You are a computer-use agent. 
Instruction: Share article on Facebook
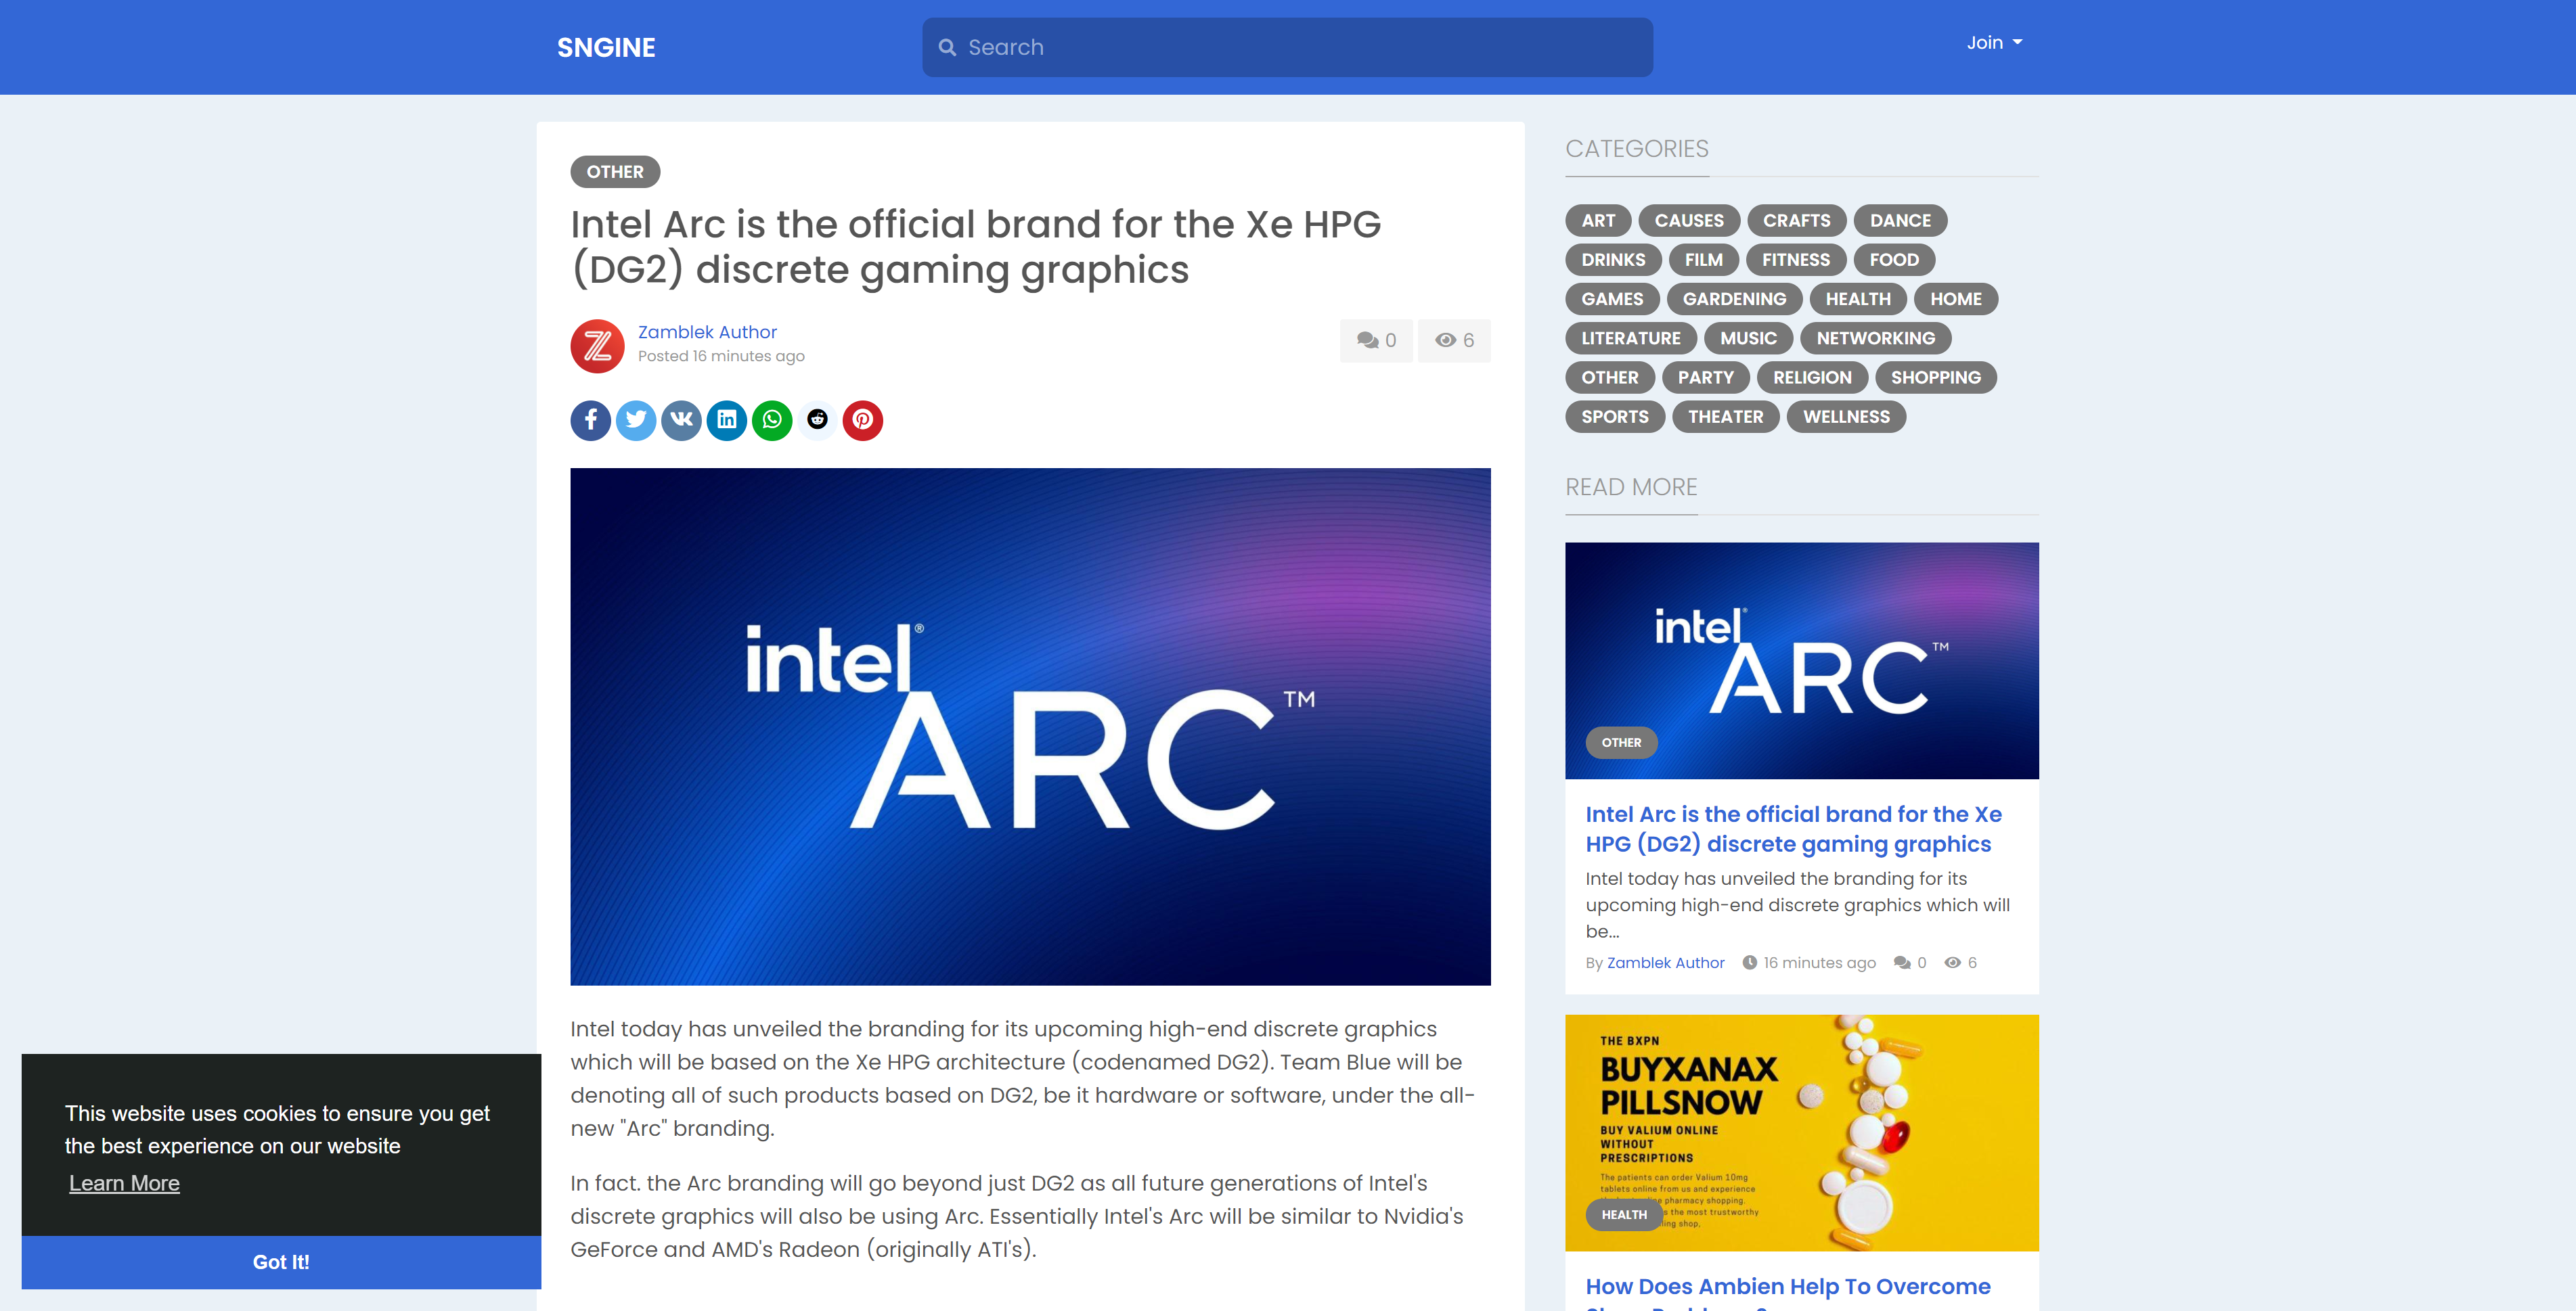click(x=590, y=419)
